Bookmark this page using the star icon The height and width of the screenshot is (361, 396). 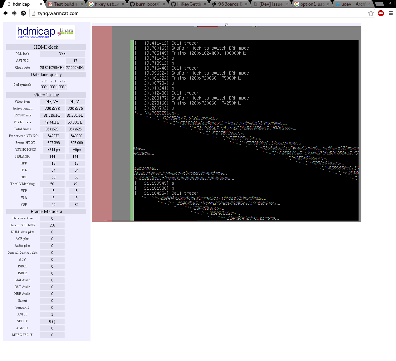coord(371,13)
